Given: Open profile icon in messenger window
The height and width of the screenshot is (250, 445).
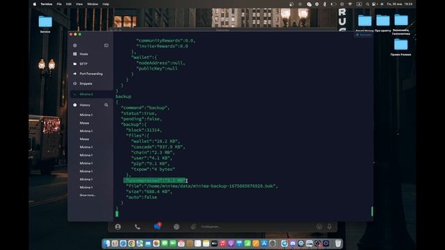Looking at the screenshot, I should pos(118,227).
